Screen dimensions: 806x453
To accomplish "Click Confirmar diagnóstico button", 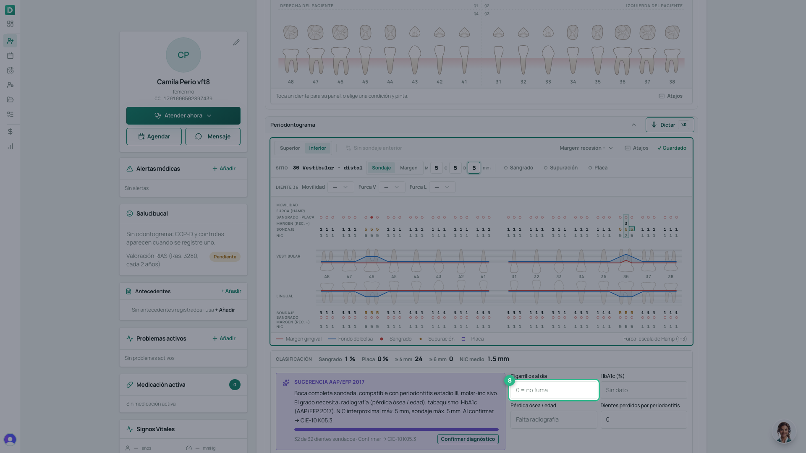I will tap(468, 439).
